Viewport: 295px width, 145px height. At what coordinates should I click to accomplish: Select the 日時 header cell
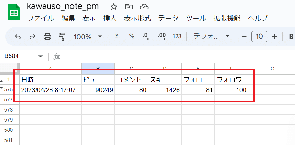pyautogui.click(x=50, y=80)
